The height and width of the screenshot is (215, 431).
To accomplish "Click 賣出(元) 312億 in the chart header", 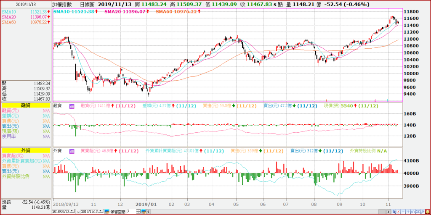I will (306, 151).
